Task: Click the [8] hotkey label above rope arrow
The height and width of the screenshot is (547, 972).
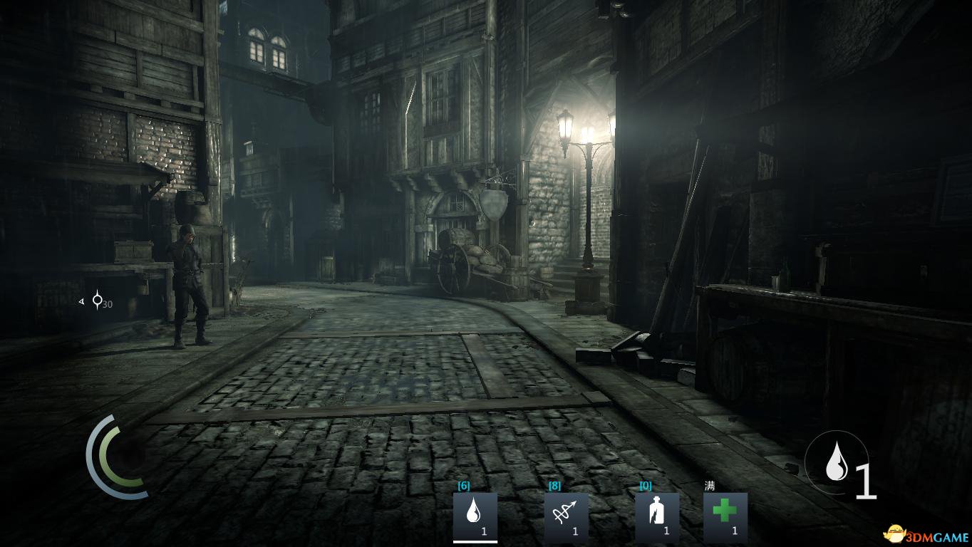Action: point(554,486)
